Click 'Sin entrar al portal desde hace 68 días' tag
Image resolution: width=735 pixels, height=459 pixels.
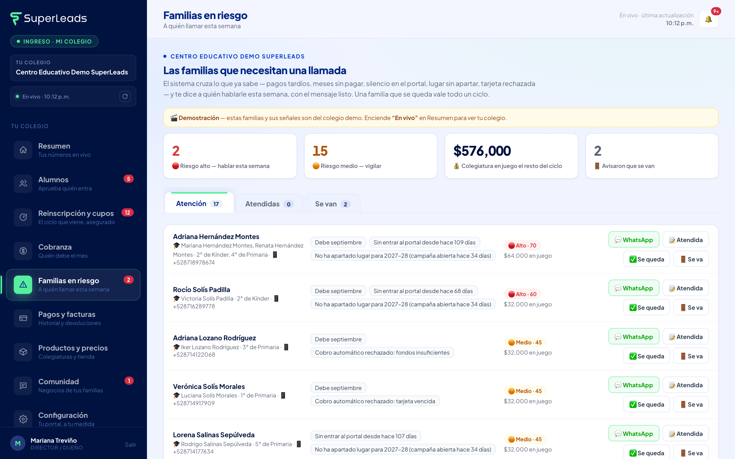pos(423,291)
